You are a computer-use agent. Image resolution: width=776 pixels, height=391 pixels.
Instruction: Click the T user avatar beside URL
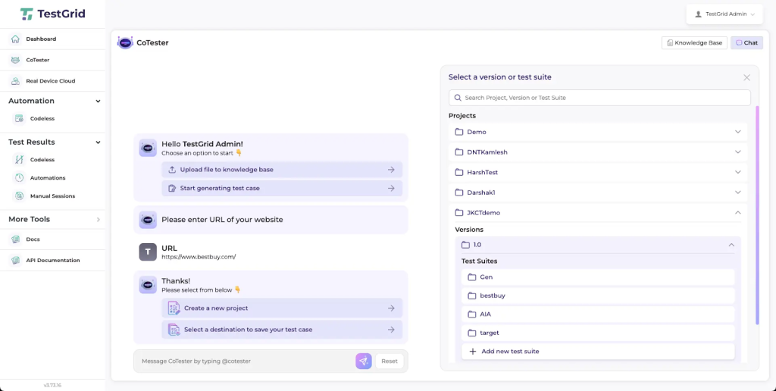[x=148, y=252]
